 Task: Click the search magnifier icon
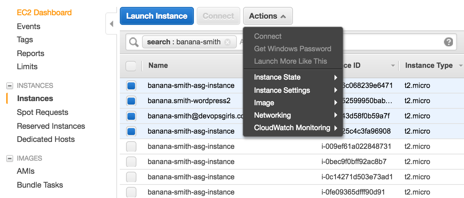pos(134,42)
